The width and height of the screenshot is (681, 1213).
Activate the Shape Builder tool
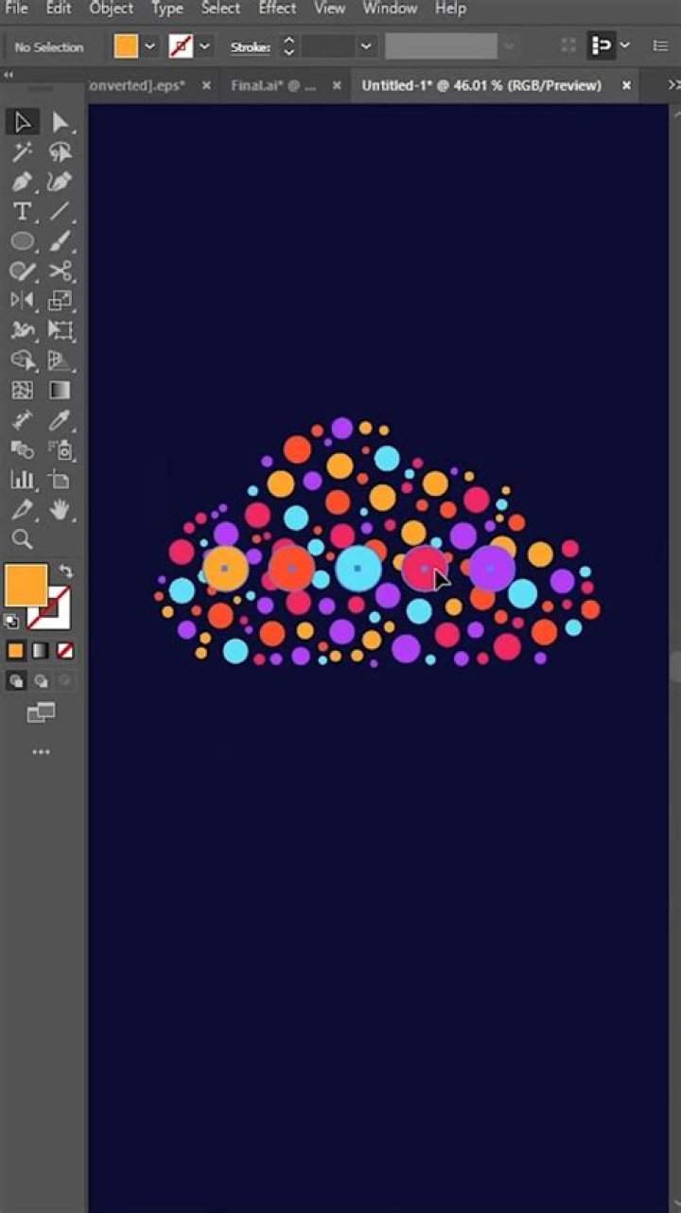pos(23,360)
